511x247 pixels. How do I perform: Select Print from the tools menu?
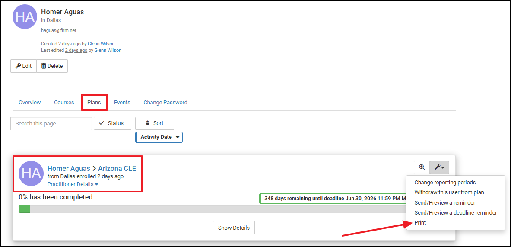[x=420, y=223]
